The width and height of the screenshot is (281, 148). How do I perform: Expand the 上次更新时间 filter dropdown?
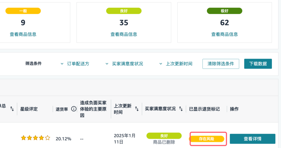[176, 64]
